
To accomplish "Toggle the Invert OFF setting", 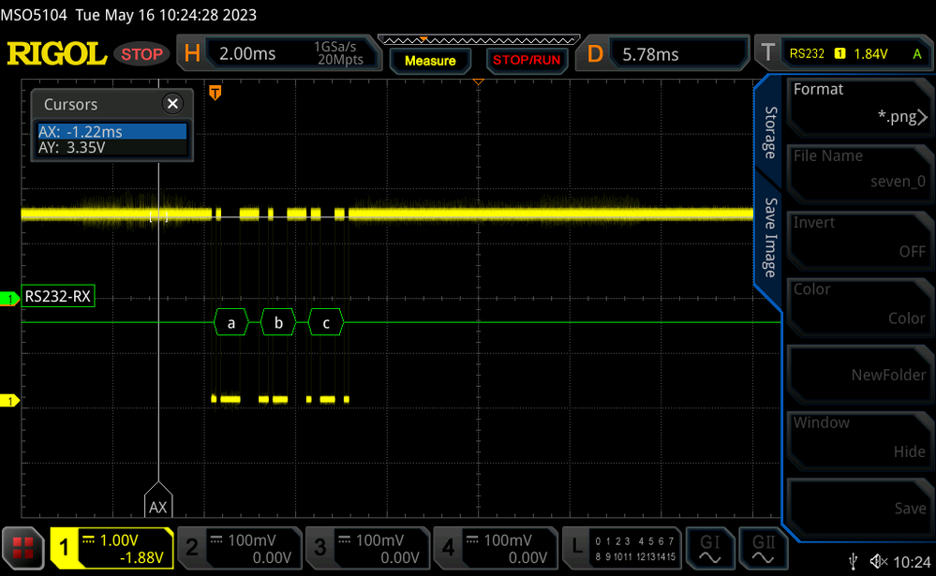I will (x=859, y=237).
